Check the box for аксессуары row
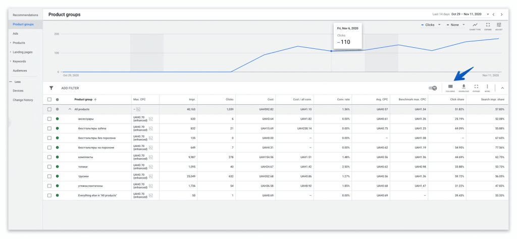 (x=49, y=119)
